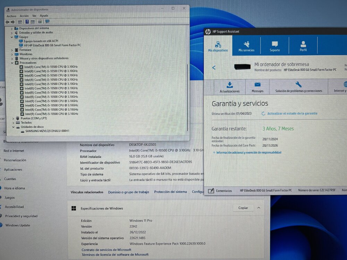Open Dominio o grupo de trabajo link
This screenshot has height=260, width=347.
[129, 192]
